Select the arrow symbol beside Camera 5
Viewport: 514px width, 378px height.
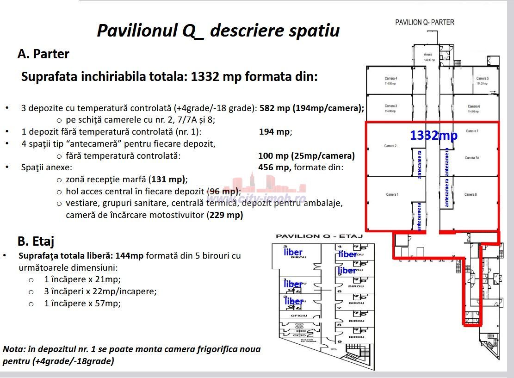click(x=493, y=92)
